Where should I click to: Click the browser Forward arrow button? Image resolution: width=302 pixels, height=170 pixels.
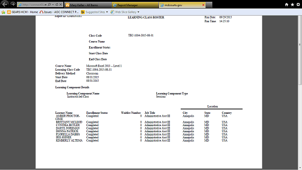pyautogui.click(x=13, y=4)
